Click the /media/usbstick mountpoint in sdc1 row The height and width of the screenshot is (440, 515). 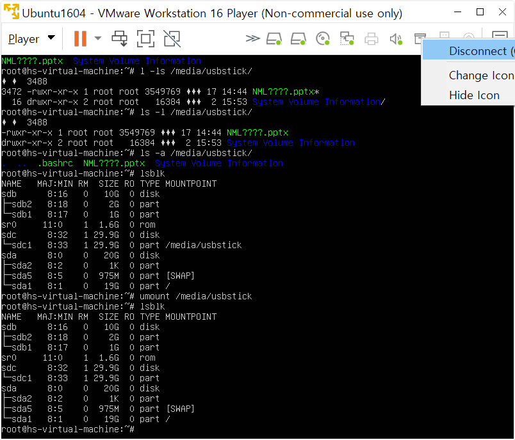(204, 245)
